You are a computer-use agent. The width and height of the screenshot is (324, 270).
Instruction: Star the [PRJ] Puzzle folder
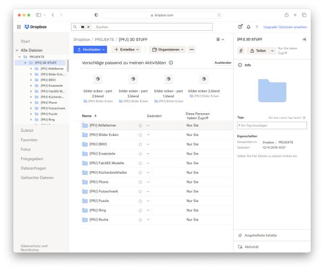click(140, 201)
